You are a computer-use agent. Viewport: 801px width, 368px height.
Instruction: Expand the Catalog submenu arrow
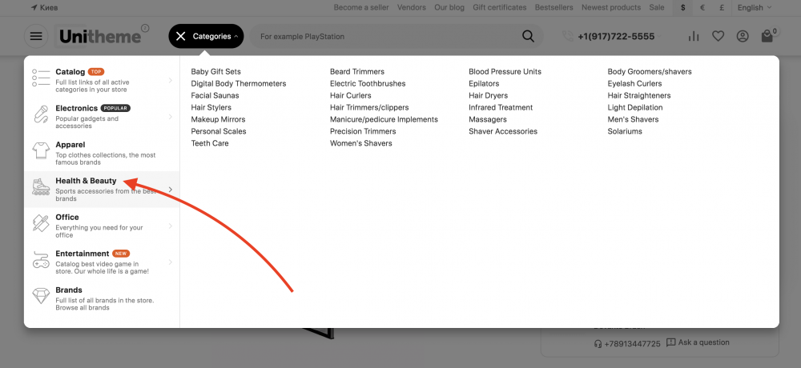171,80
